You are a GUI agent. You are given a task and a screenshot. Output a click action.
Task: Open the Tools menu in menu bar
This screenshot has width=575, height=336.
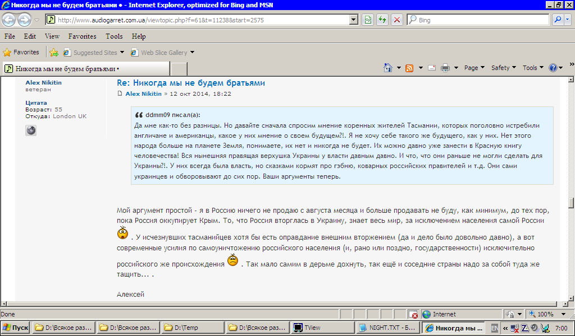114,36
